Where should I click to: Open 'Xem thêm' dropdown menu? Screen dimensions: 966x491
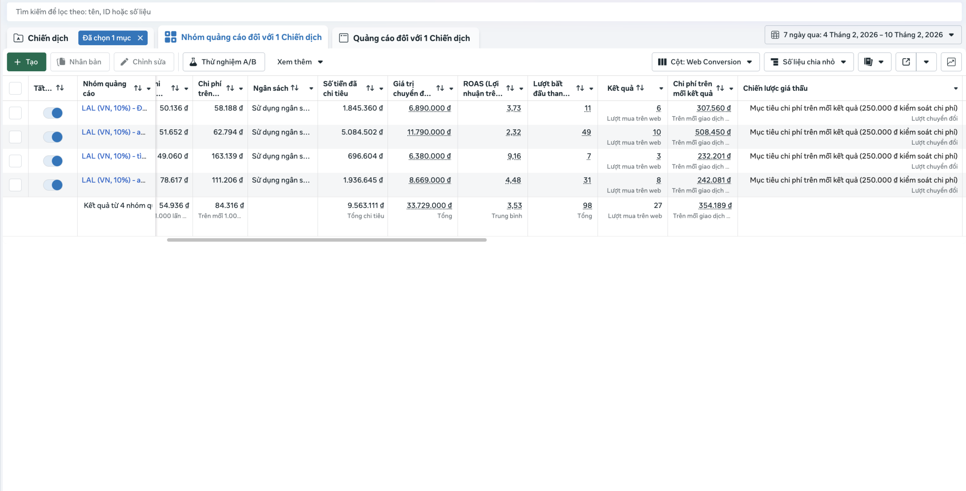coord(300,62)
